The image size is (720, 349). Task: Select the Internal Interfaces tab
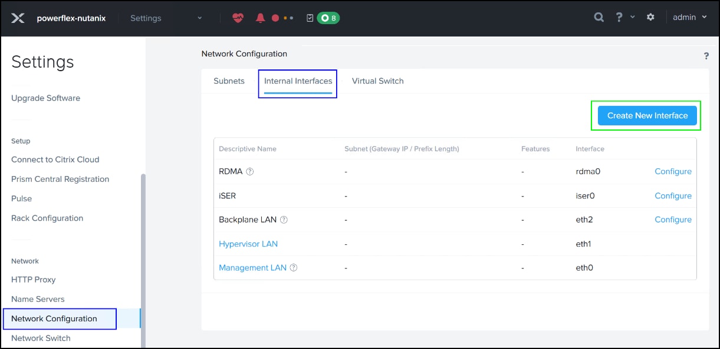pyautogui.click(x=298, y=81)
